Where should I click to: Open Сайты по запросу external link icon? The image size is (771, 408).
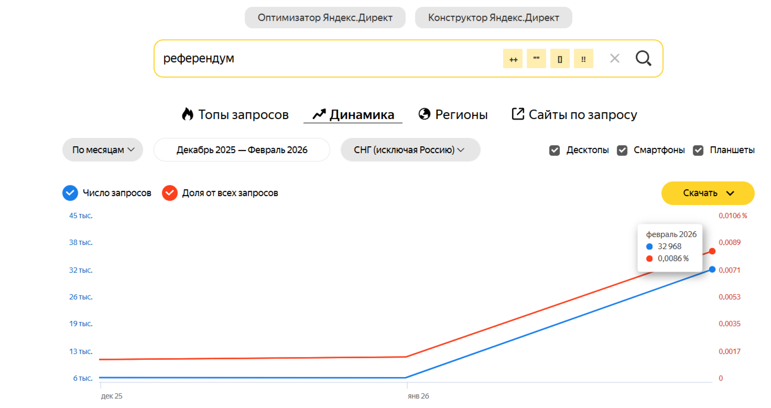(x=518, y=114)
